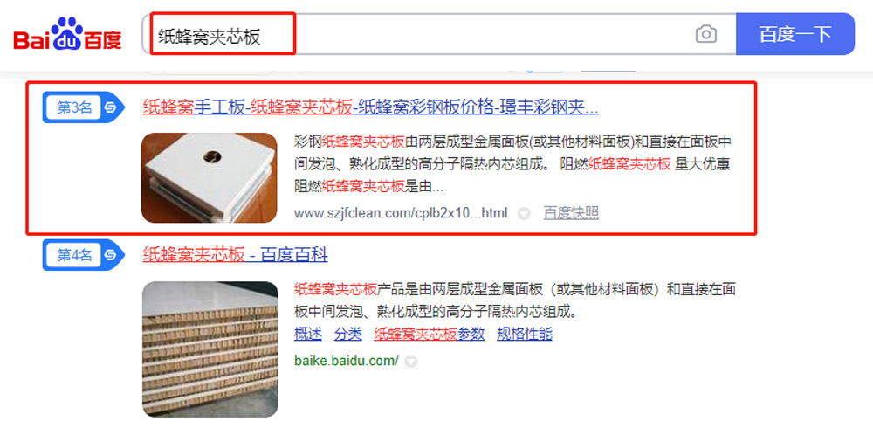Open 纸蜂窝手工板-纸蜂窝夹芯板 result title link
This screenshot has height=428, width=873.
(371, 107)
